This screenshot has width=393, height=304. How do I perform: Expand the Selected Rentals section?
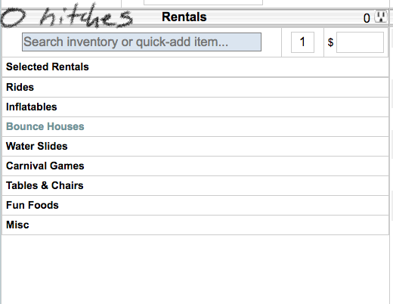[x=195, y=67]
